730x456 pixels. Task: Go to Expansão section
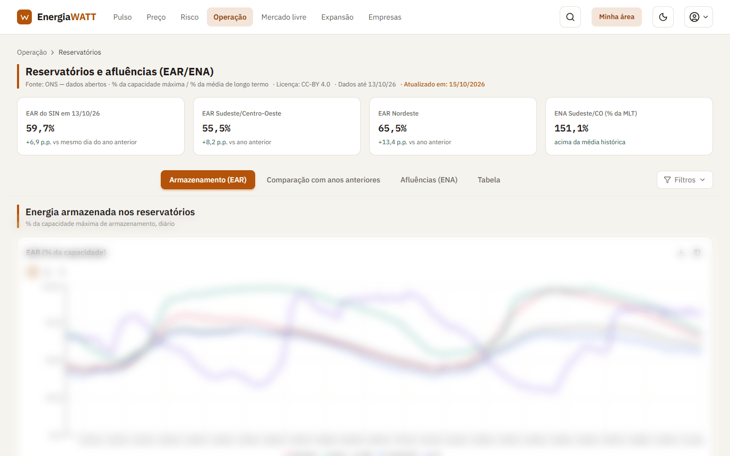[x=337, y=17]
